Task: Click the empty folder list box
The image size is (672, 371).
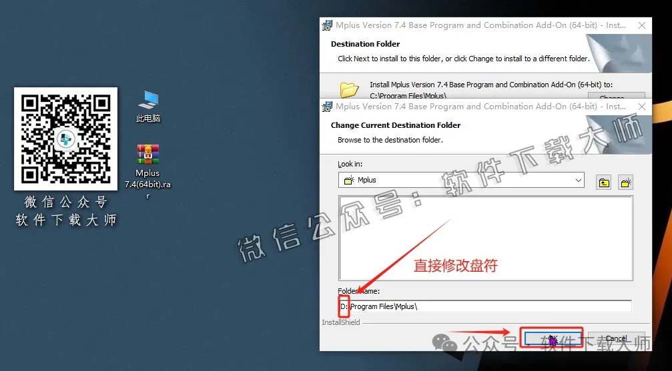Action: 486,238
